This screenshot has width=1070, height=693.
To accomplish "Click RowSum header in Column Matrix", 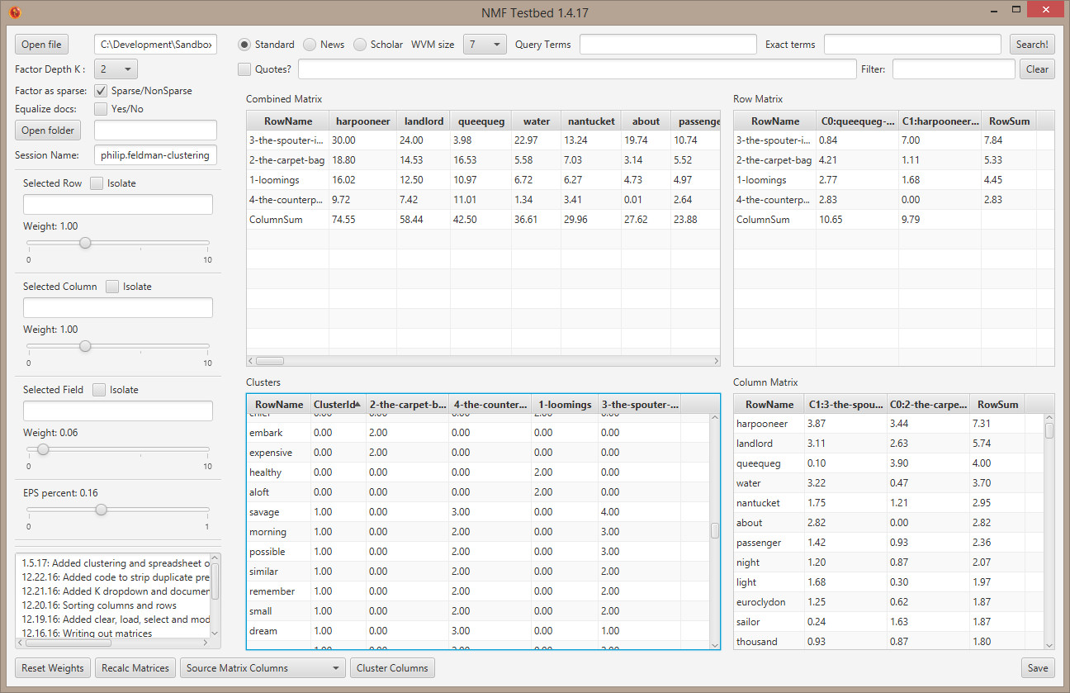I will click(x=997, y=405).
